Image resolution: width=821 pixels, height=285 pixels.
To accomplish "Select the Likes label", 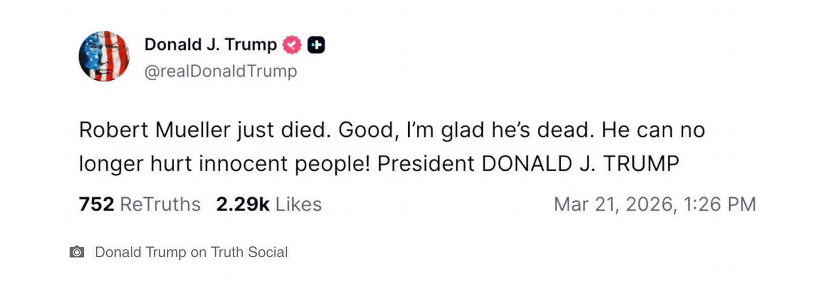I will [x=298, y=204].
